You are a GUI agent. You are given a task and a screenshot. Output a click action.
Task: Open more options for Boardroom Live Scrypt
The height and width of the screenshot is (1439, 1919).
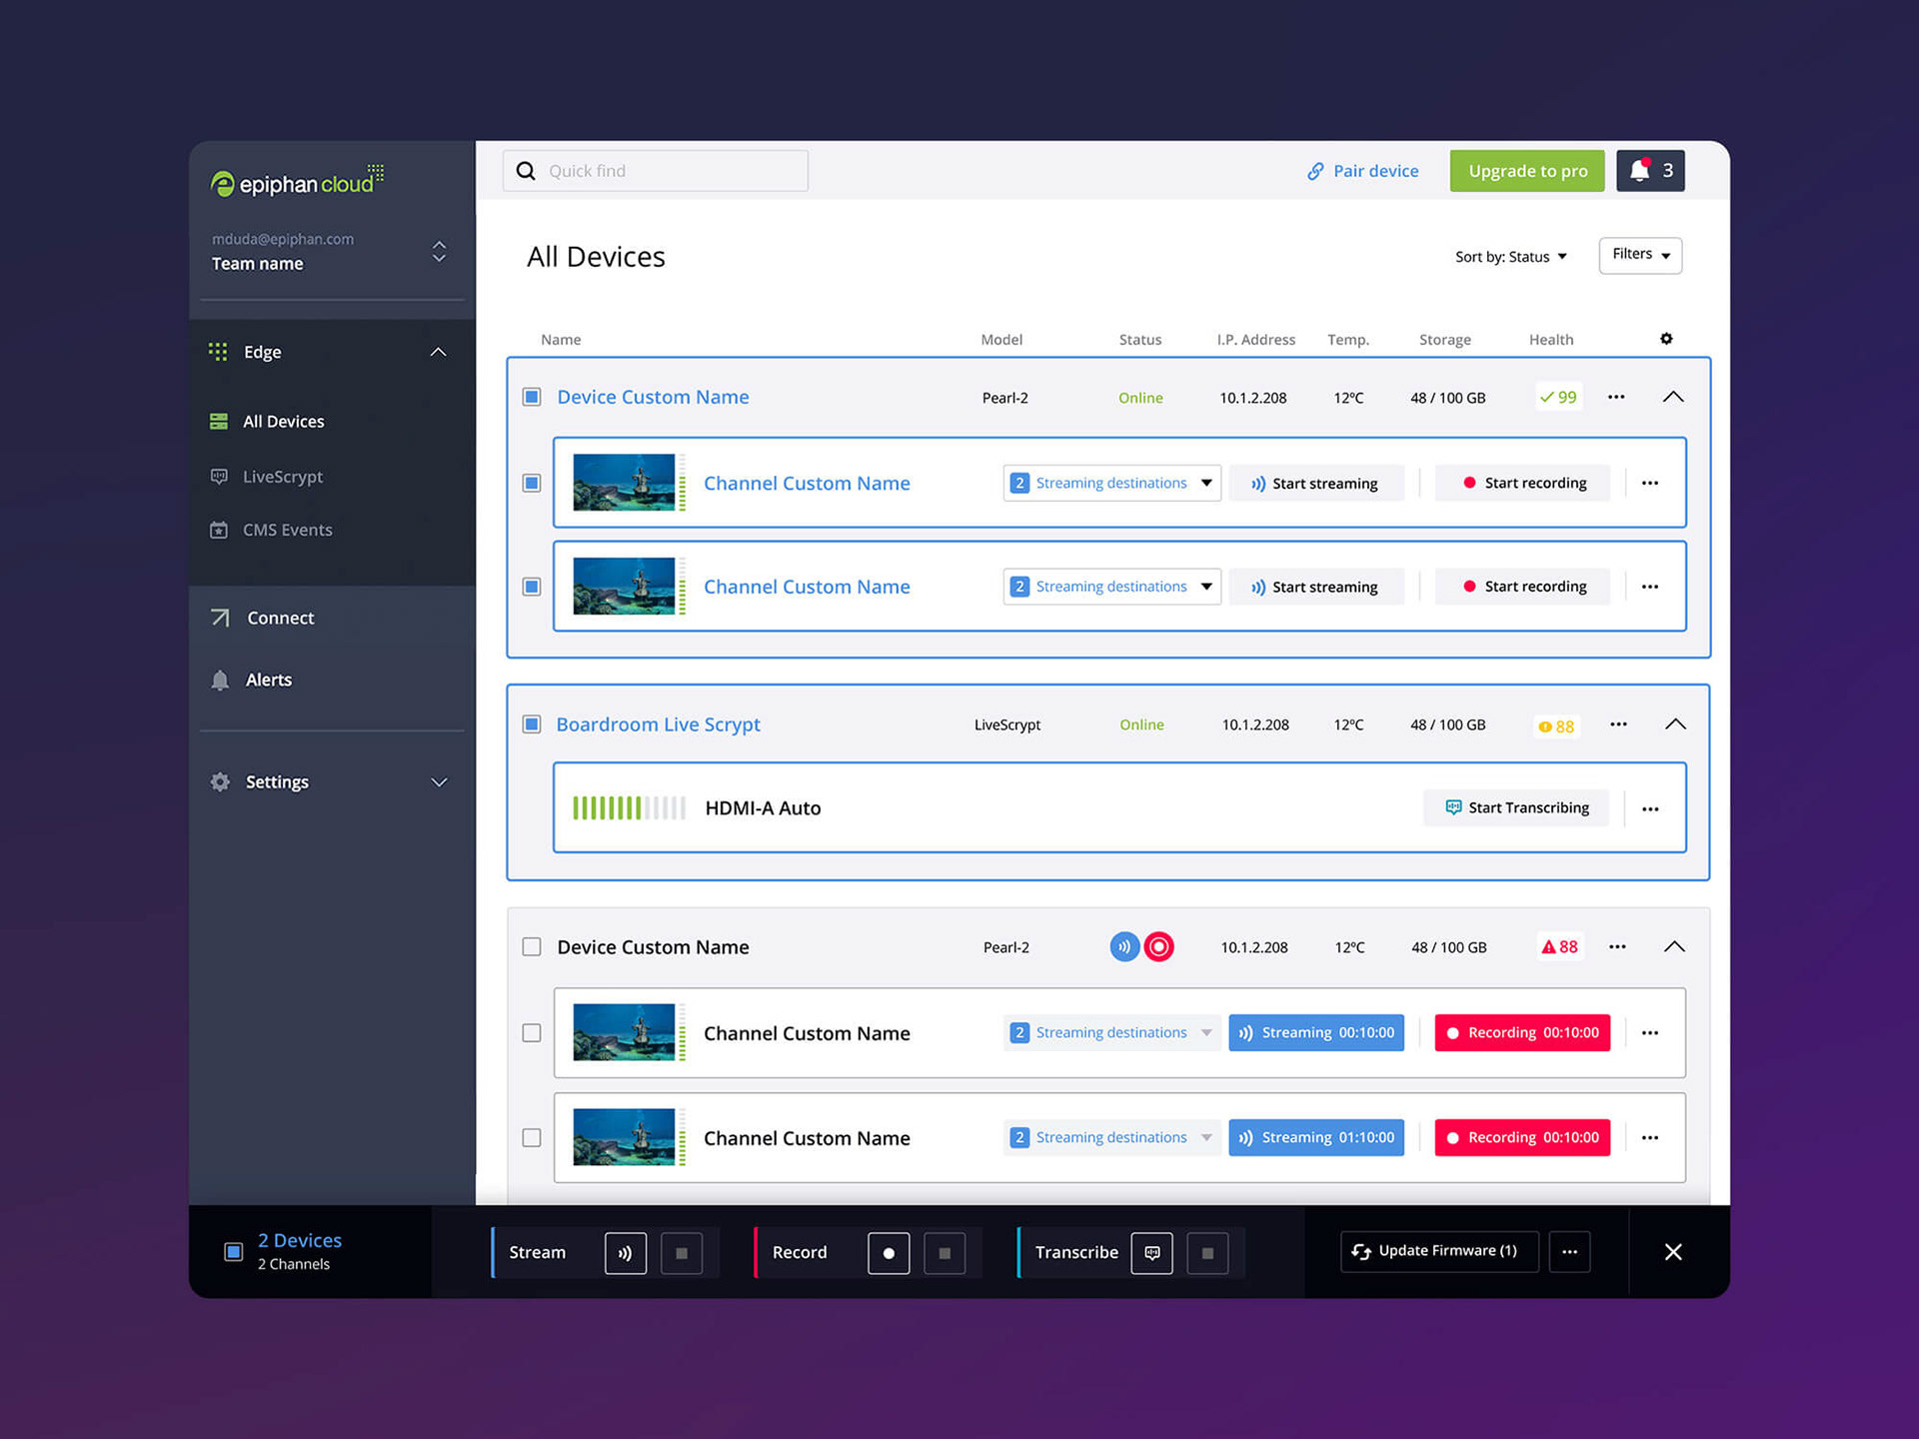(x=1618, y=724)
